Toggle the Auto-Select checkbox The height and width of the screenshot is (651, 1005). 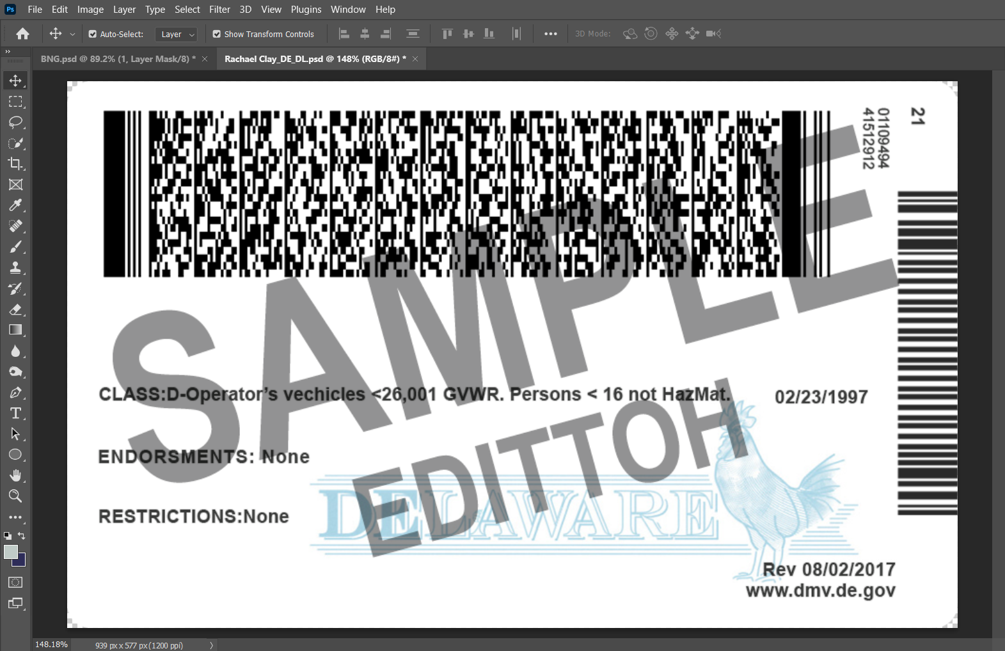tap(93, 34)
